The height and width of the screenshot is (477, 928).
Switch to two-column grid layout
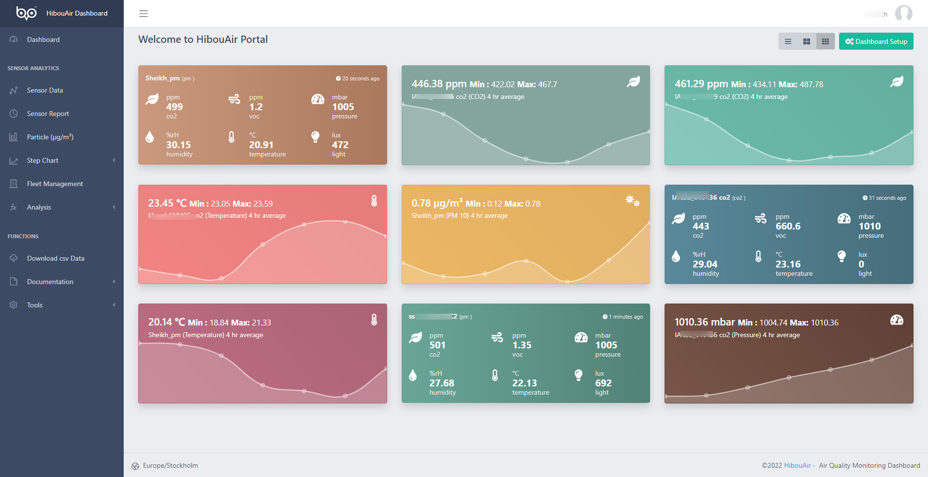pos(807,41)
